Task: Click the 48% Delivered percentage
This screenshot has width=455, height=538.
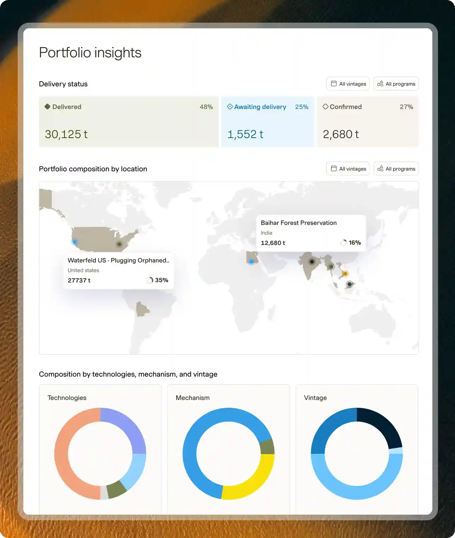Action: 206,107
